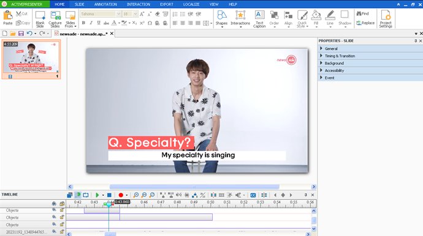The width and height of the screenshot is (423, 236).
Task: Add a Blank Slide
Action: click(40, 18)
